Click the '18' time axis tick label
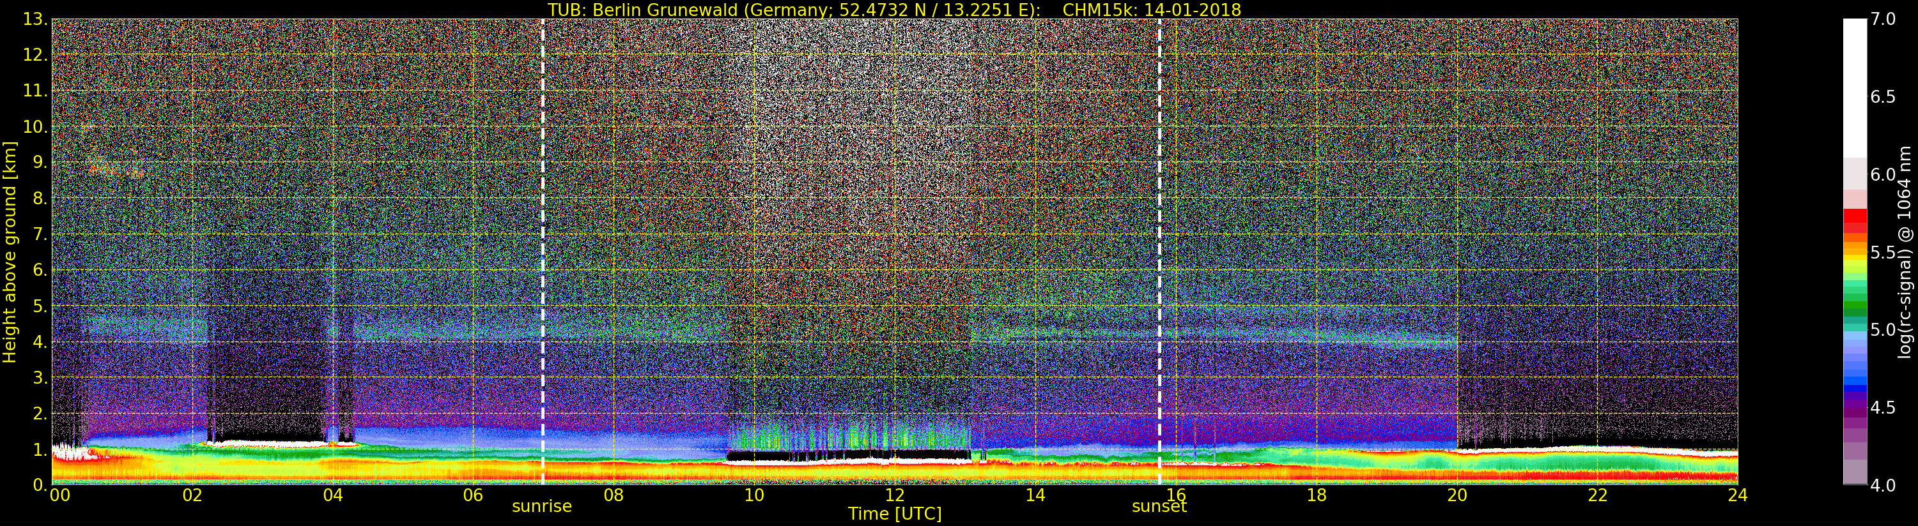 (x=1317, y=495)
